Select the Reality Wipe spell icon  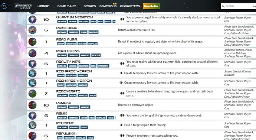[x=32, y=64]
